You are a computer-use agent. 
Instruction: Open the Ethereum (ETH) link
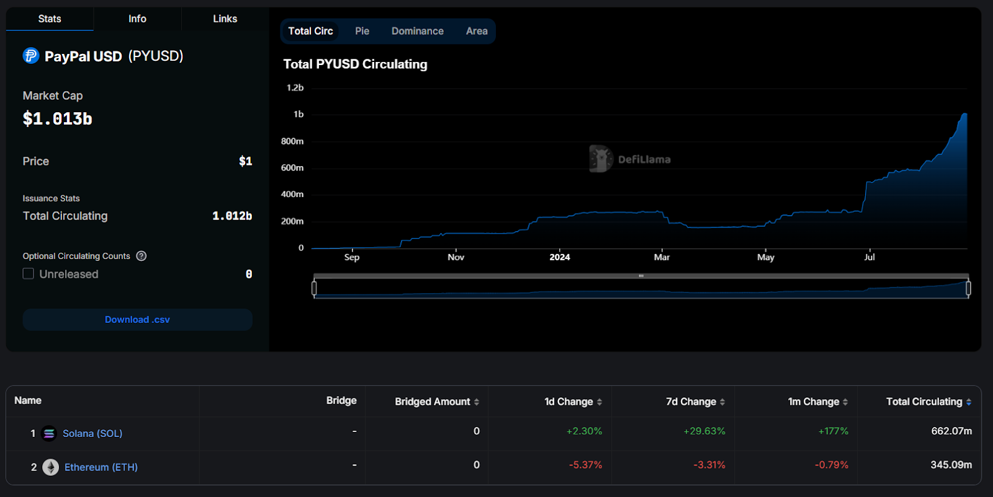tap(101, 467)
